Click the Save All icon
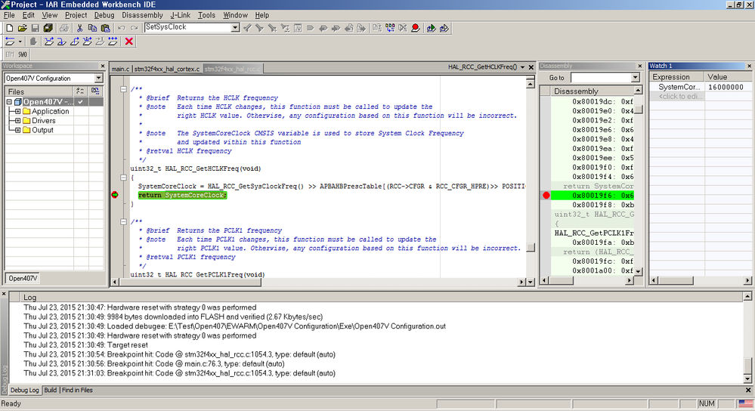Viewport: 755px width, 411px height. point(48,28)
